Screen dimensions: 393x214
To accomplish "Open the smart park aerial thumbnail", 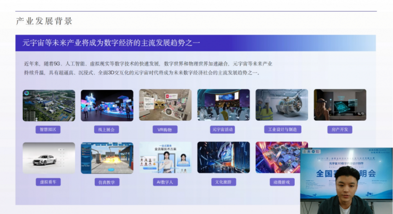I will (x=49, y=105).
